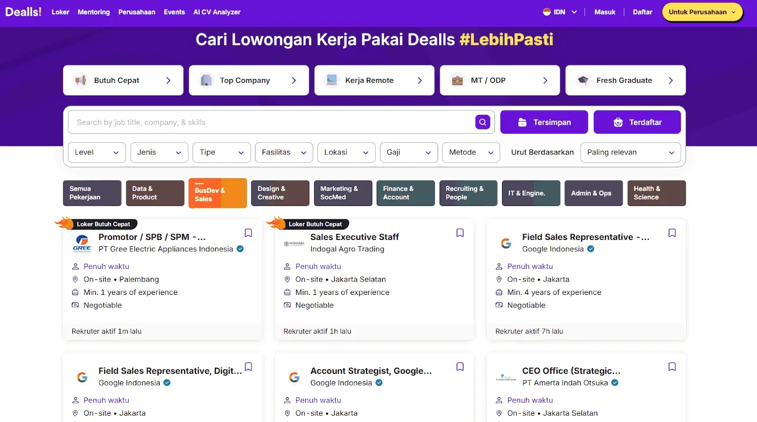Click the Masuk login link
The width and height of the screenshot is (757, 422).
click(x=605, y=12)
